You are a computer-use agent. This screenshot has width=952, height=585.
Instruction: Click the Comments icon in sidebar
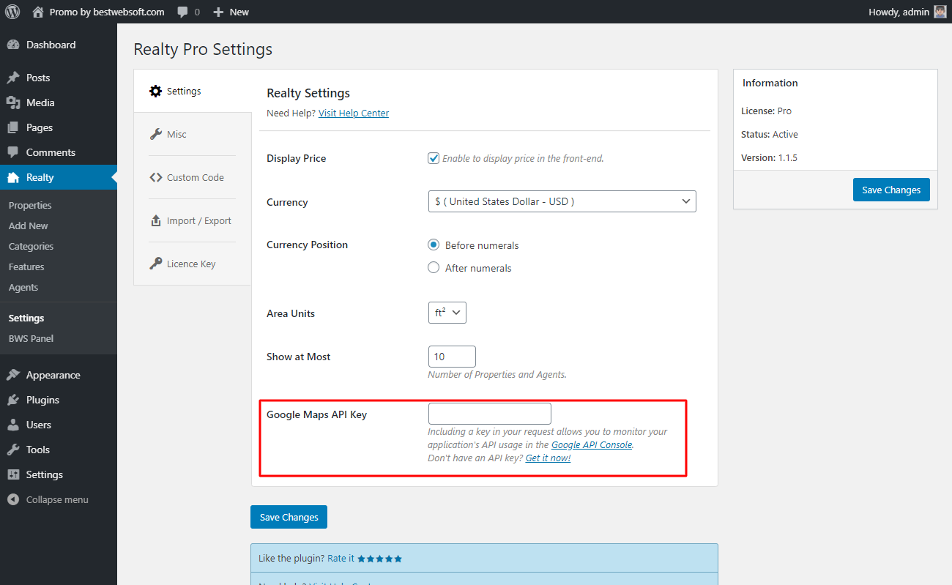point(13,152)
